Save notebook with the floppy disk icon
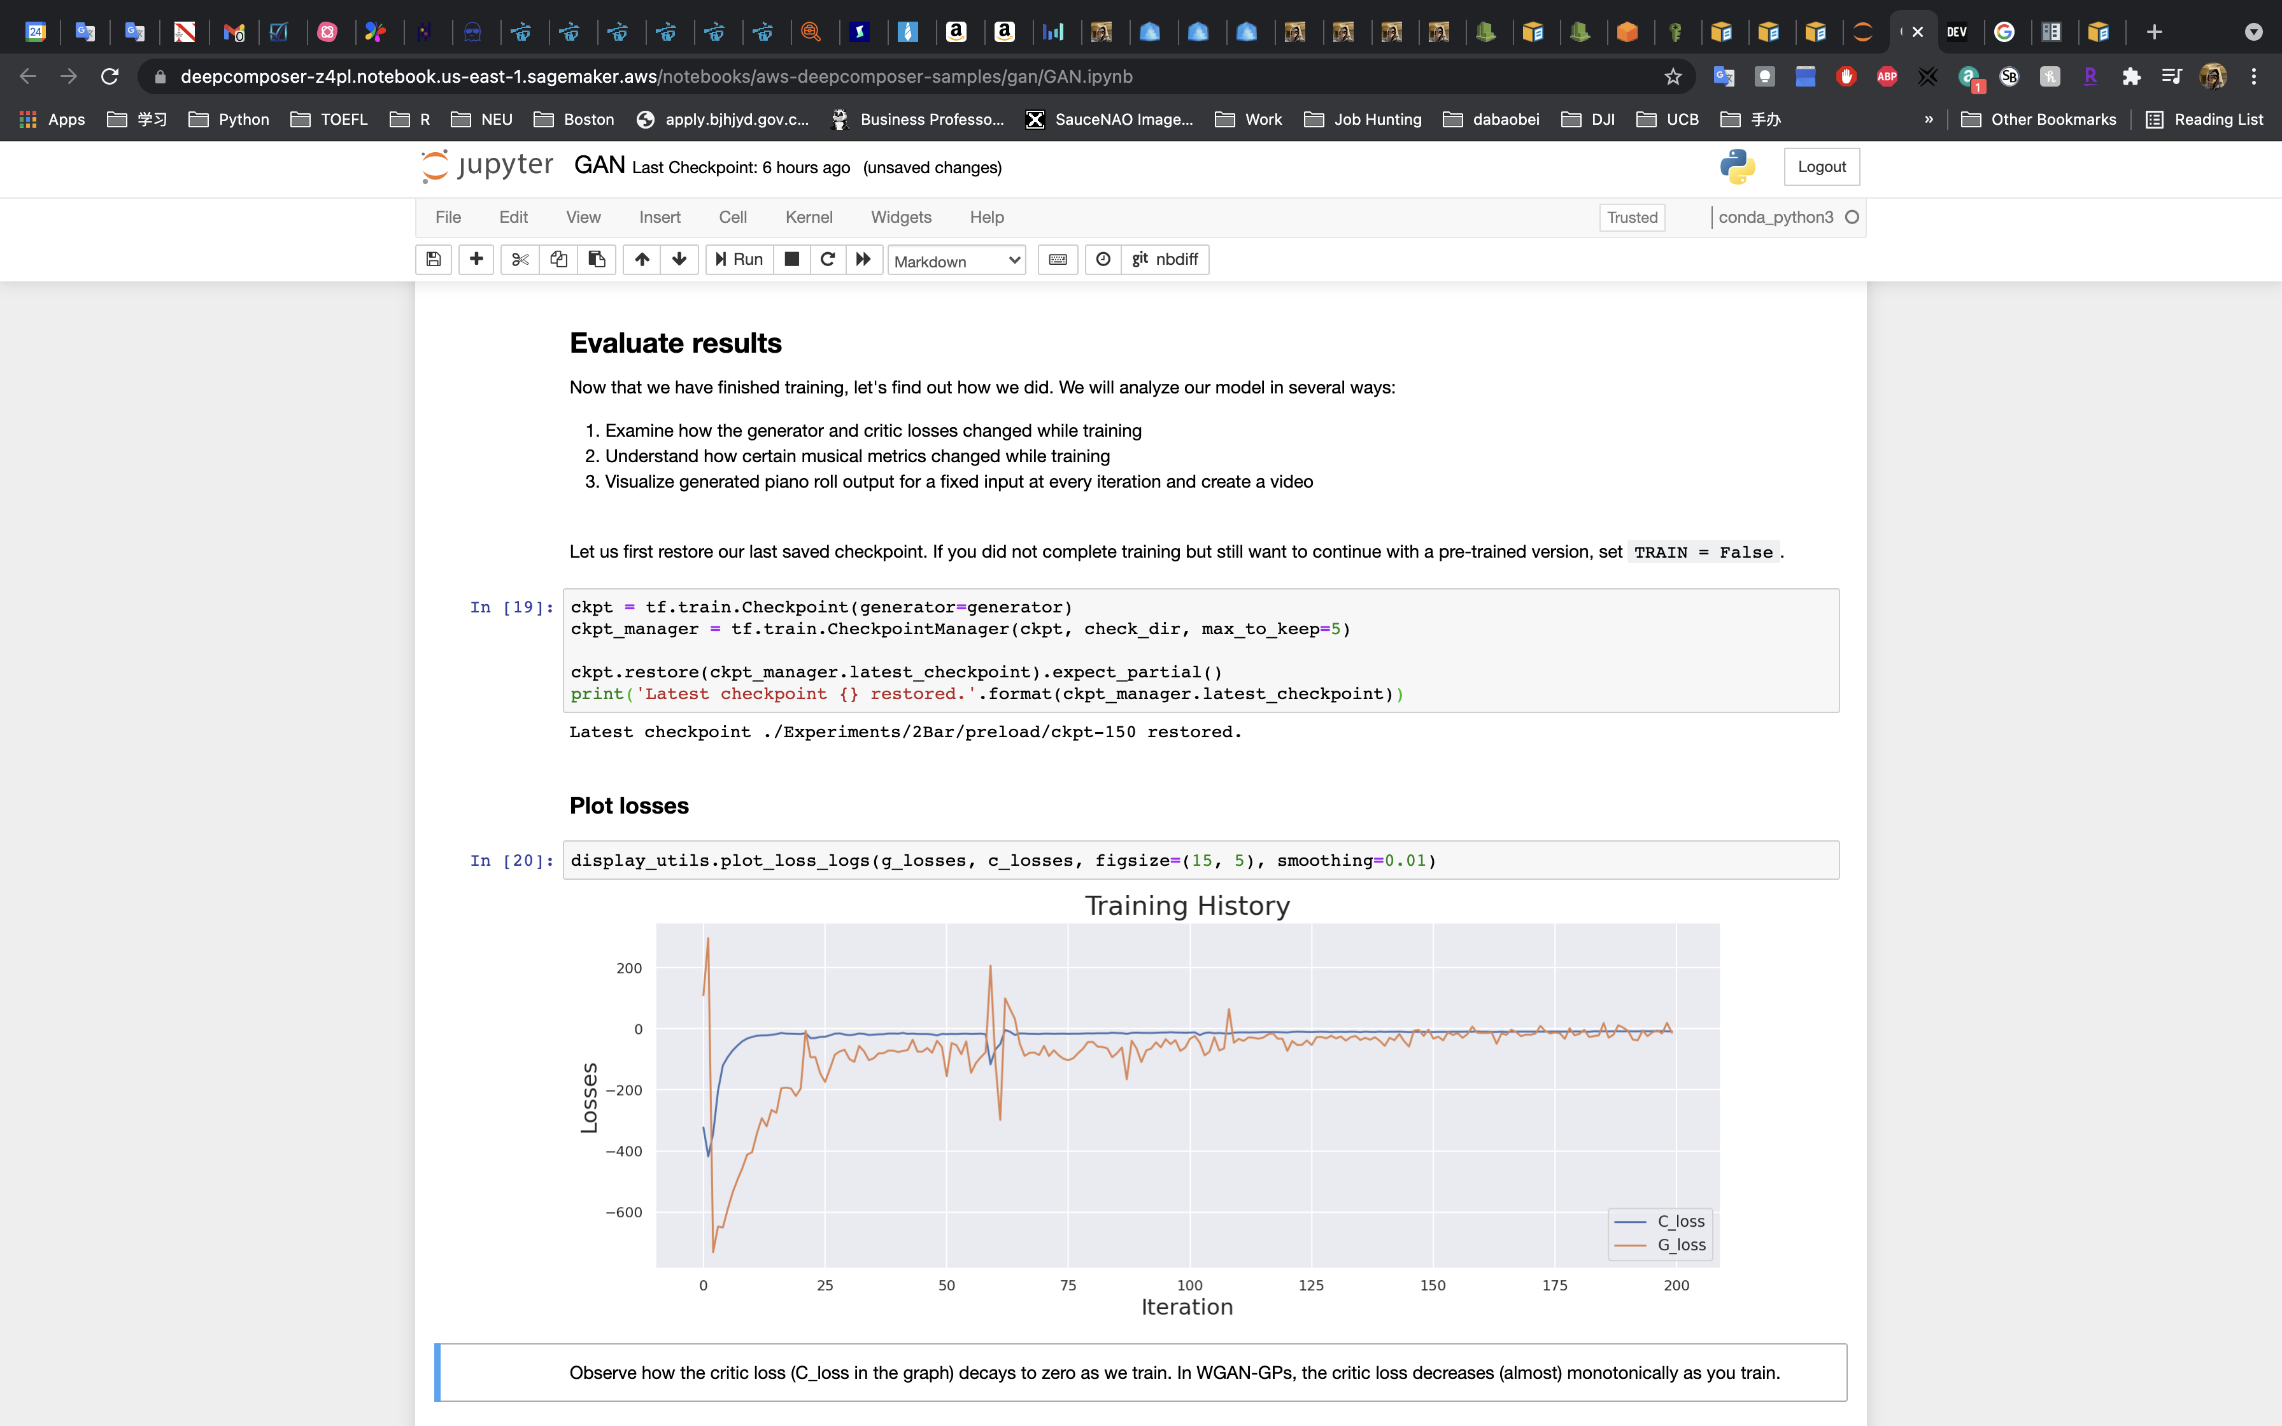 coord(434,259)
